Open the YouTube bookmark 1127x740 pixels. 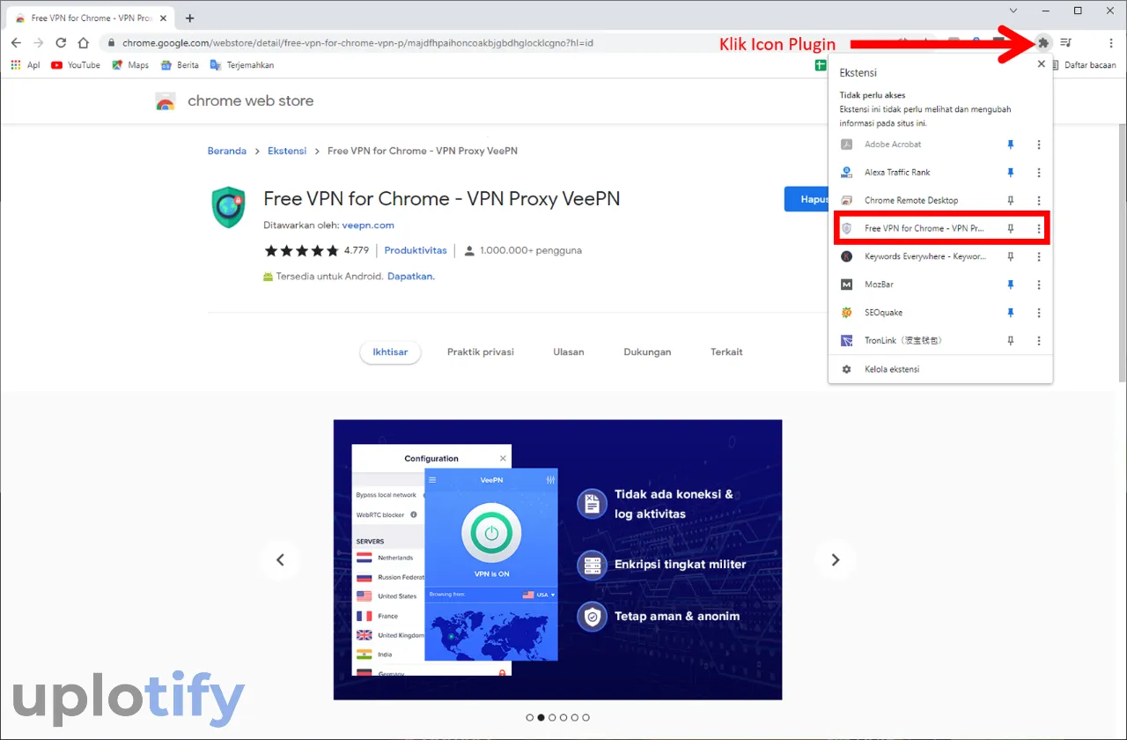pyautogui.click(x=76, y=65)
